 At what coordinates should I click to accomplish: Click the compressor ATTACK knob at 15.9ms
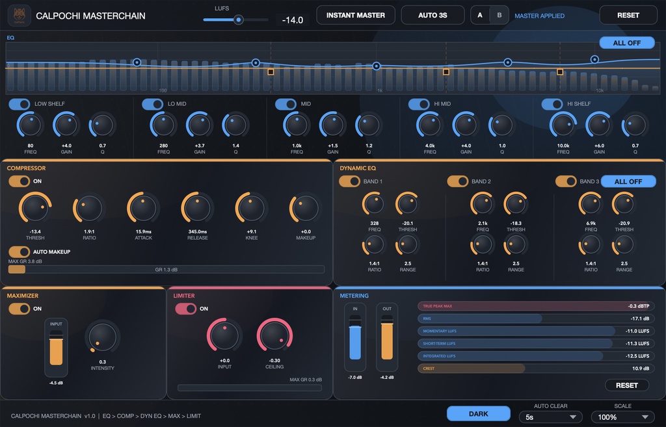coord(144,208)
